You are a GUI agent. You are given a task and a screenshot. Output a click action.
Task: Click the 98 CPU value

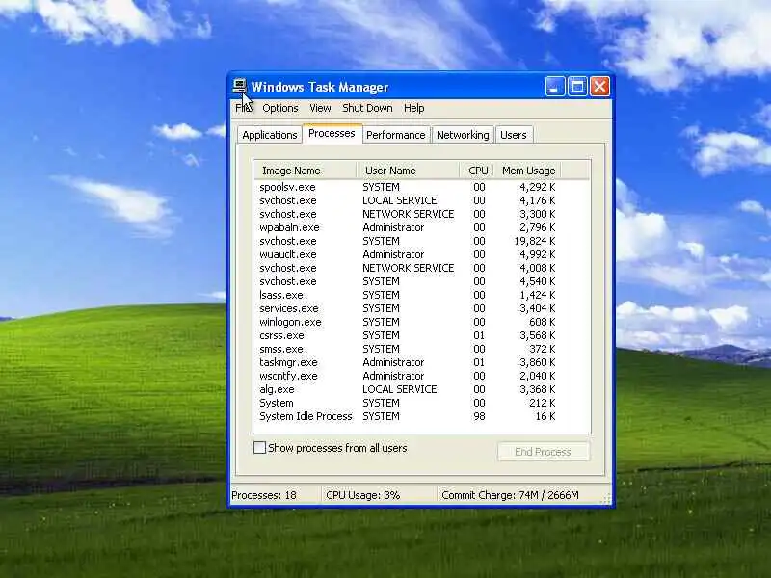click(x=479, y=416)
